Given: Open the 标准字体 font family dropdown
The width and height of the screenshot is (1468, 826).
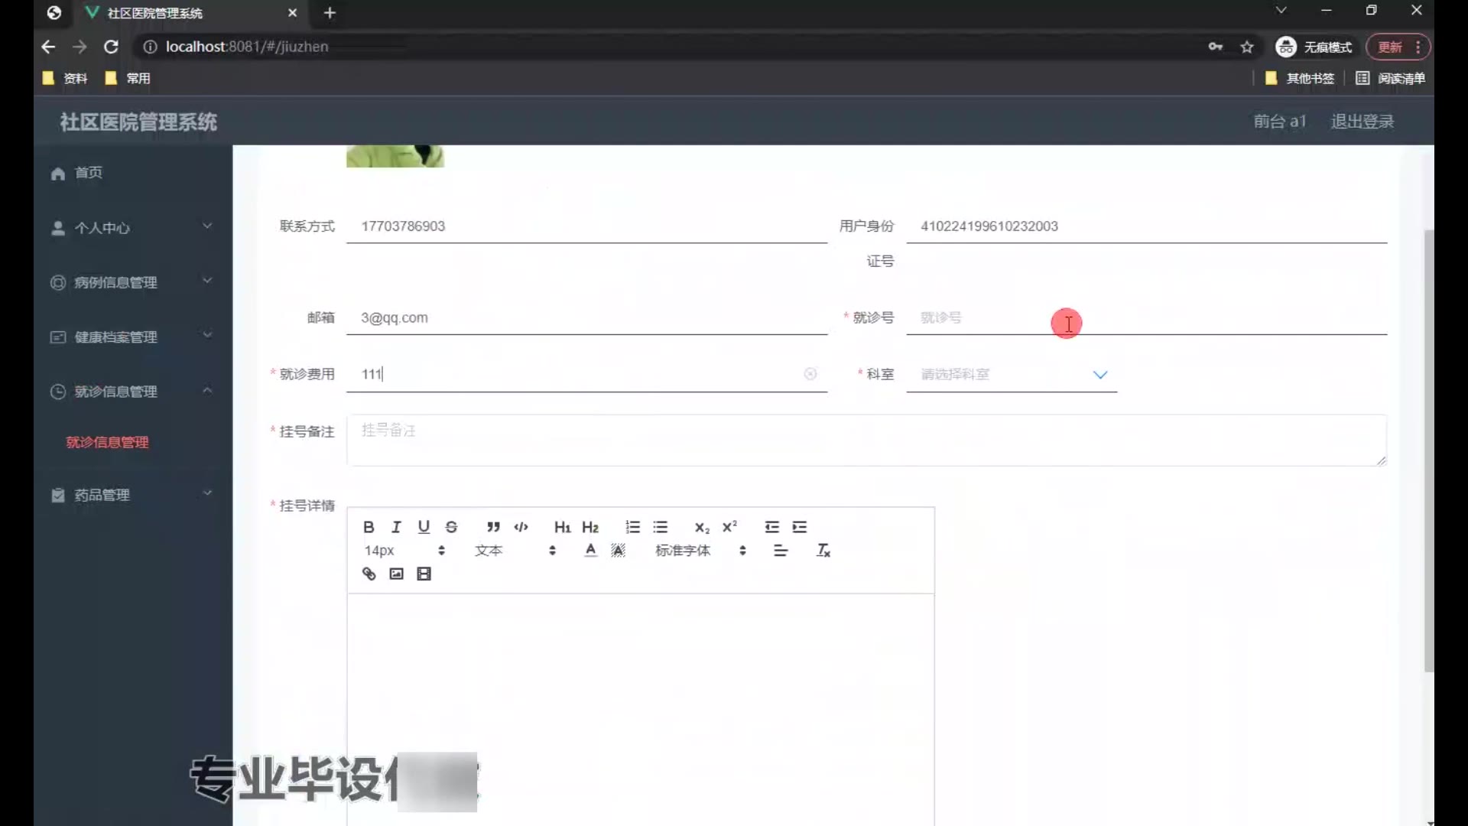Looking at the screenshot, I should [700, 551].
